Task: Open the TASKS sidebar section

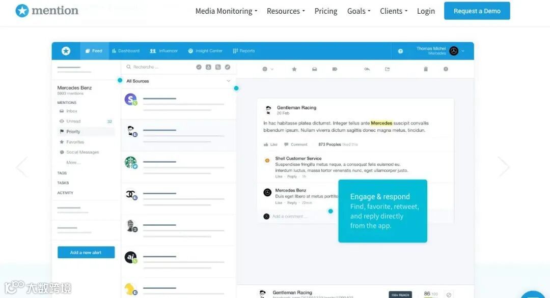Action: click(63, 183)
